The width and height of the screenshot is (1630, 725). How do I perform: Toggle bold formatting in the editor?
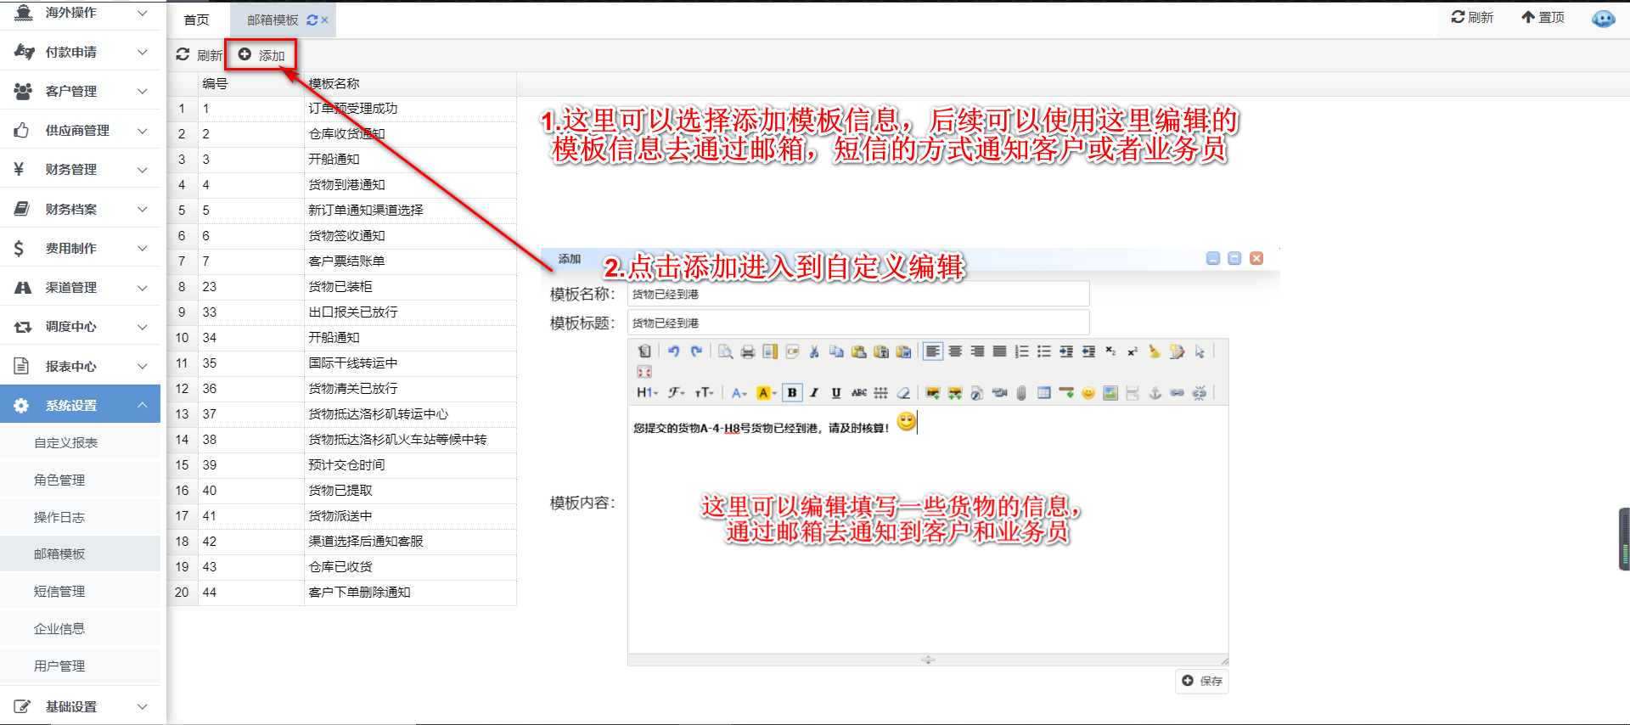pyautogui.click(x=792, y=393)
